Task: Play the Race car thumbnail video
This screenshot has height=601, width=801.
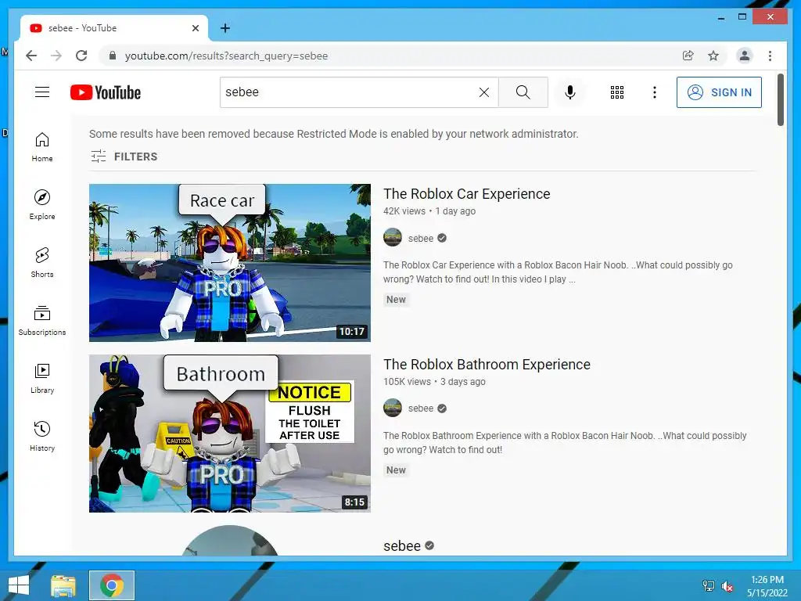Action: tap(230, 263)
